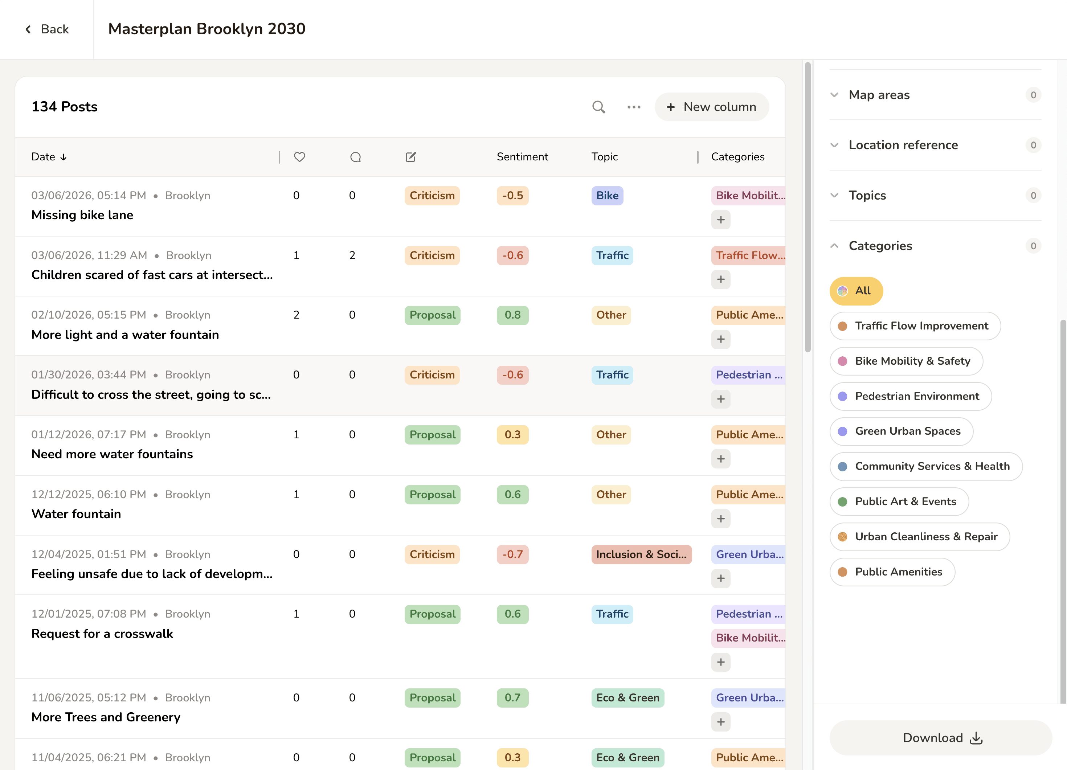Select the All categories filter chip

tap(856, 291)
